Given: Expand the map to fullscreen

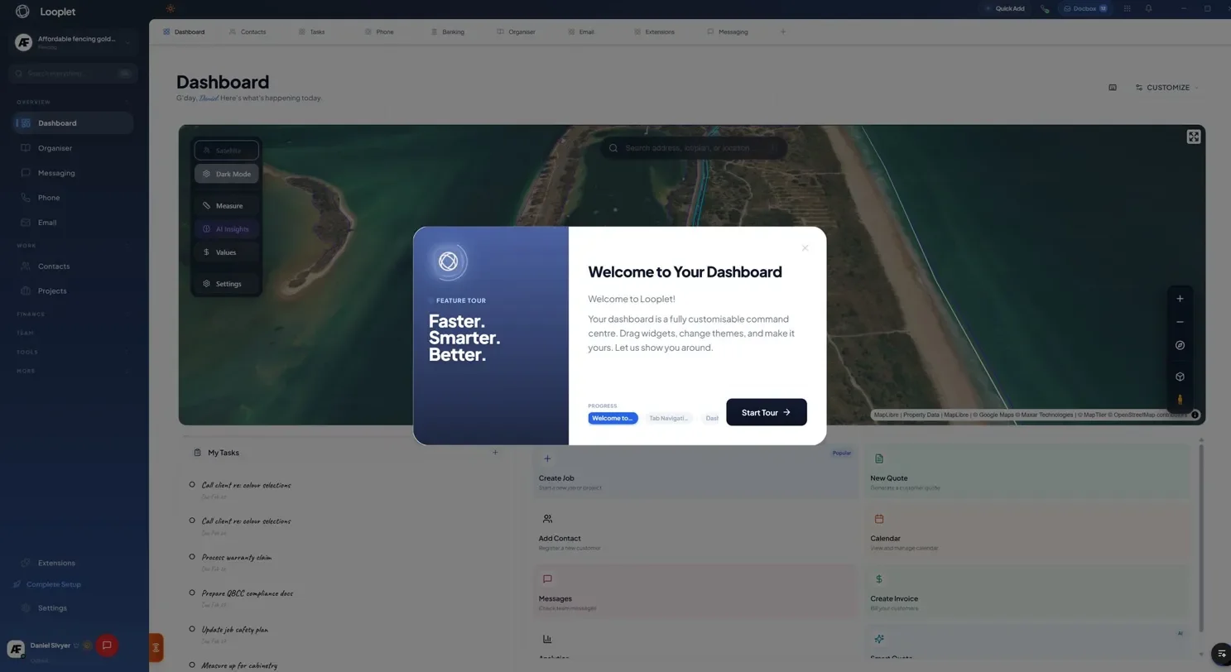Looking at the screenshot, I should pyautogui.click(x=1193, y=137).
